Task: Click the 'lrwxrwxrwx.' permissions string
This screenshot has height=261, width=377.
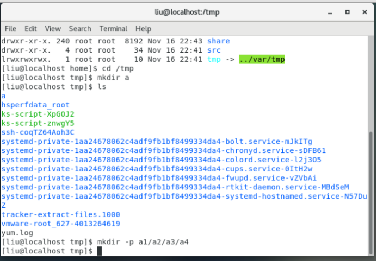Action: [26, 60]
